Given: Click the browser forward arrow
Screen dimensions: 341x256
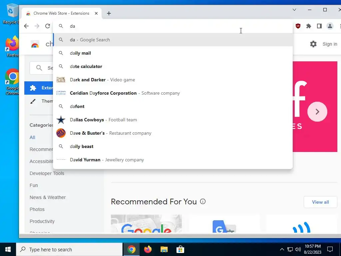Looking at the screenshot, I should (37, 26).
